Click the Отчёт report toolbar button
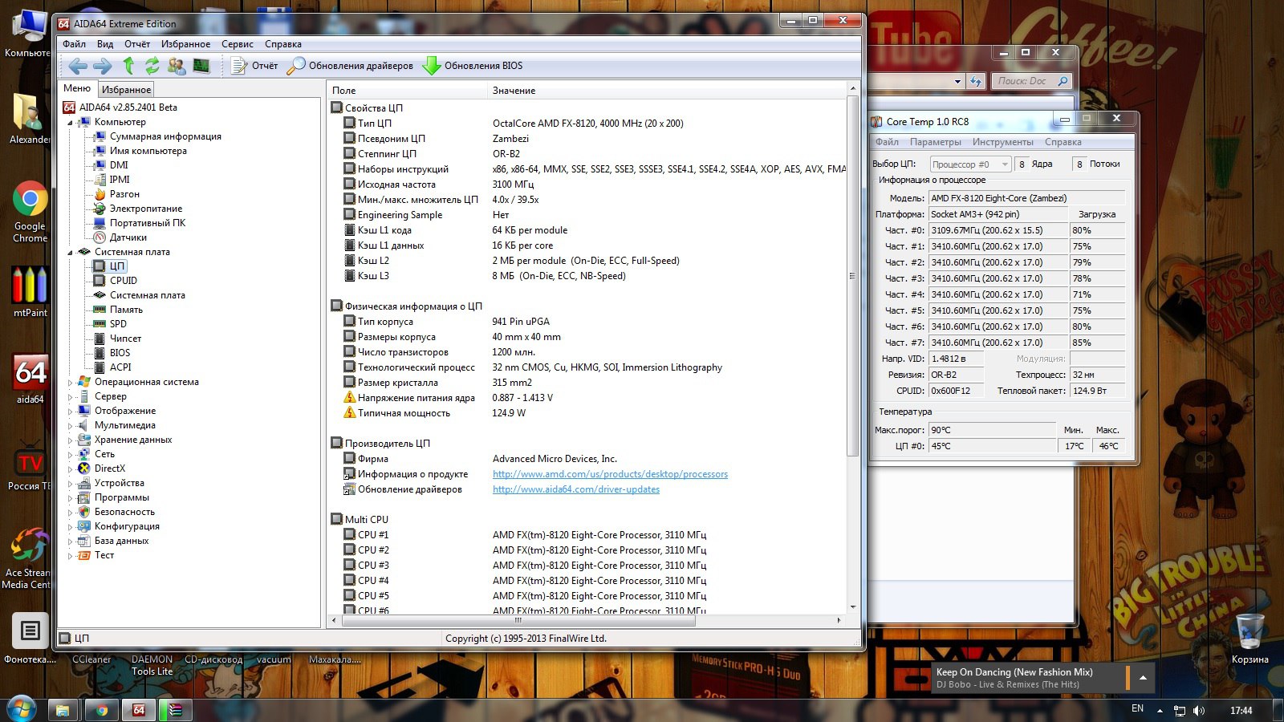The width and height of the screenshot is (1284, 722). 254,66
